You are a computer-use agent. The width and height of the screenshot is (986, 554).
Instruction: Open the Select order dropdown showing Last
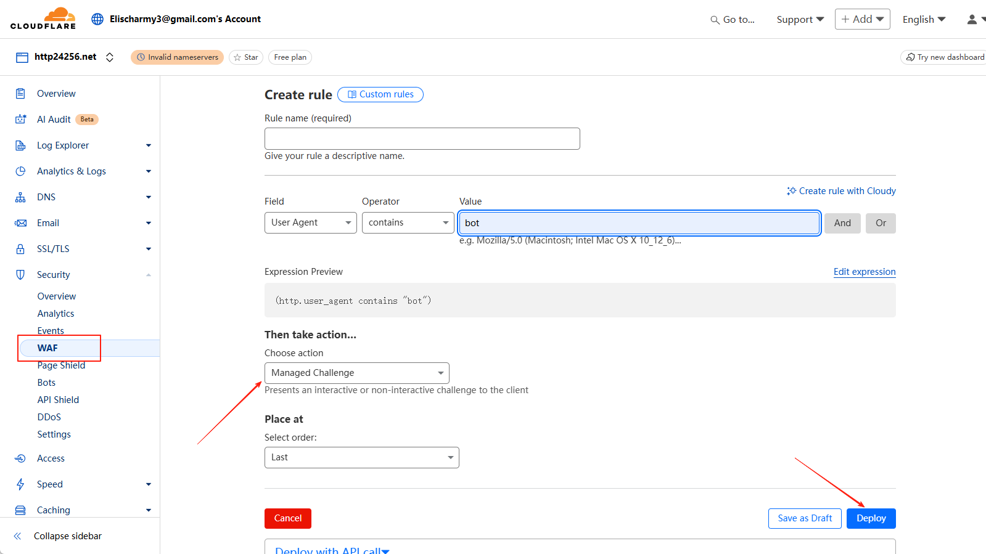pyautogui.click(x=362, y=457)
